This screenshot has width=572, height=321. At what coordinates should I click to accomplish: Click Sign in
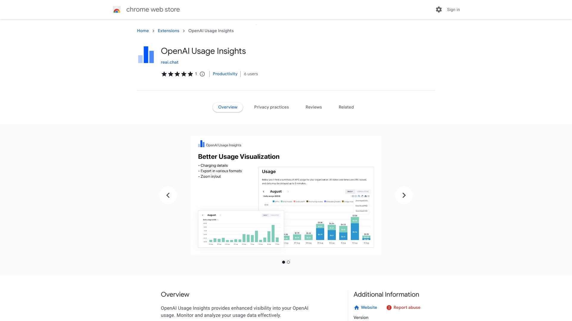tap(453, 10)
